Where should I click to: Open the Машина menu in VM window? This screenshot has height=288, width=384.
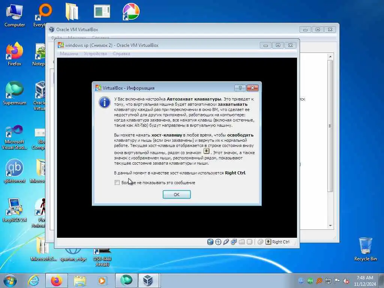tap(69, 54)
